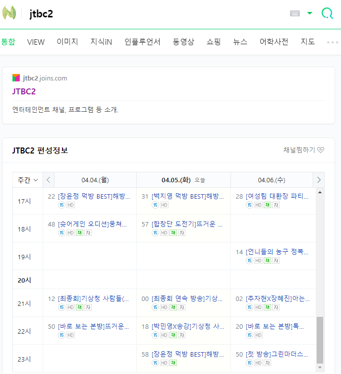Open [최종회]기상청 사람들 program link

pos(93,299)
